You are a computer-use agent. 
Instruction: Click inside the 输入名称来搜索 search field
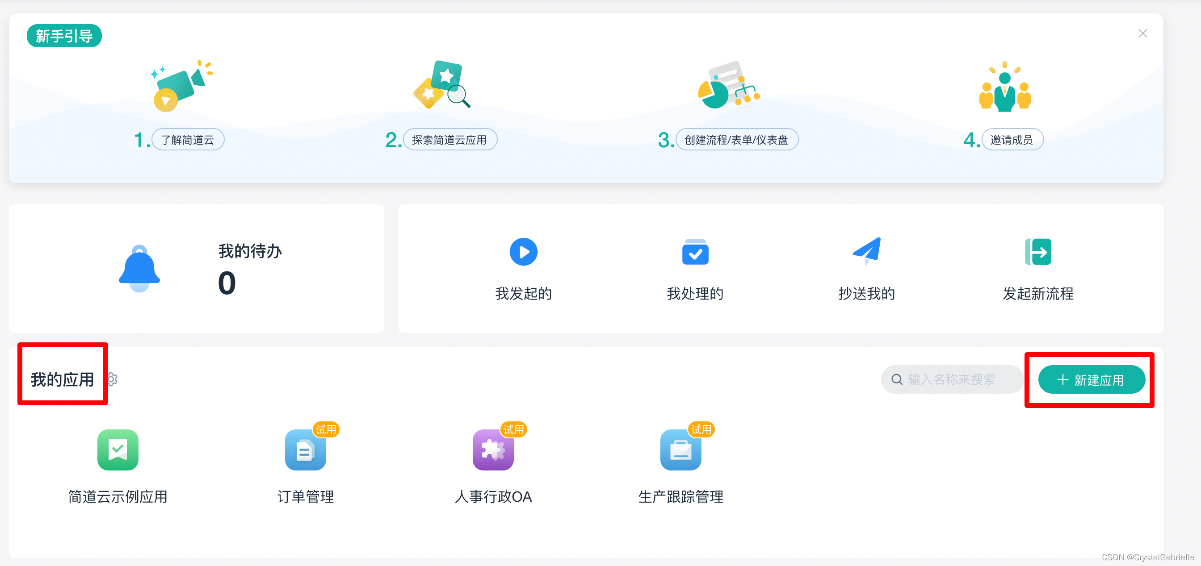(953, 379)
